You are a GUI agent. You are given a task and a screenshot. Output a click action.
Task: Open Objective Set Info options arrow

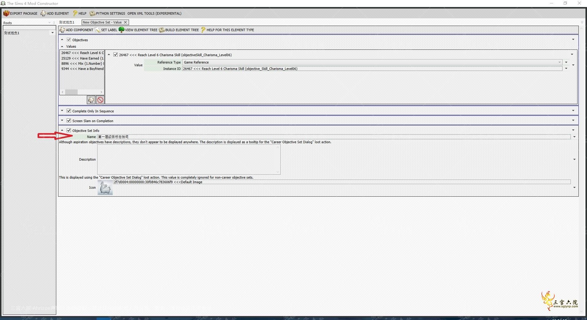573,130
